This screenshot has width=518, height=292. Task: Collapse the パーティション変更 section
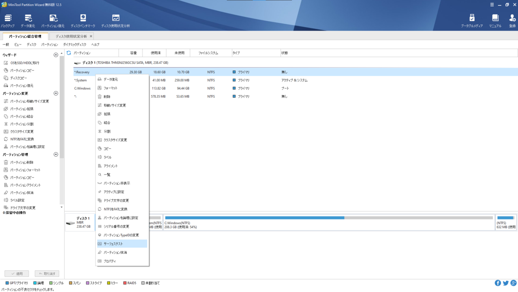pos(56,93)
